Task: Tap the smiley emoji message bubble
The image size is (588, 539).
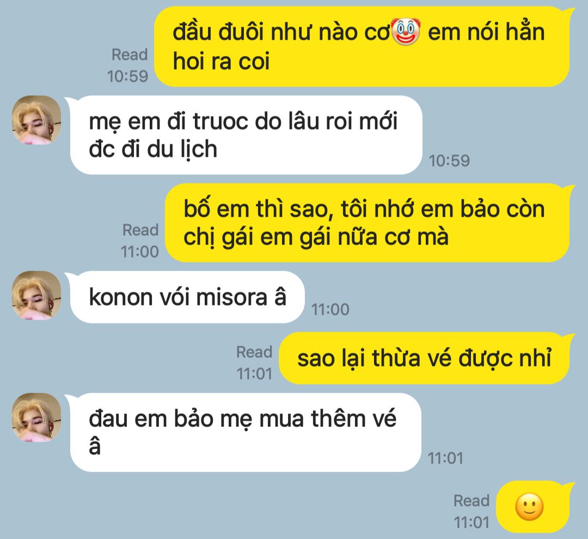Action: (x=534, y=507)
